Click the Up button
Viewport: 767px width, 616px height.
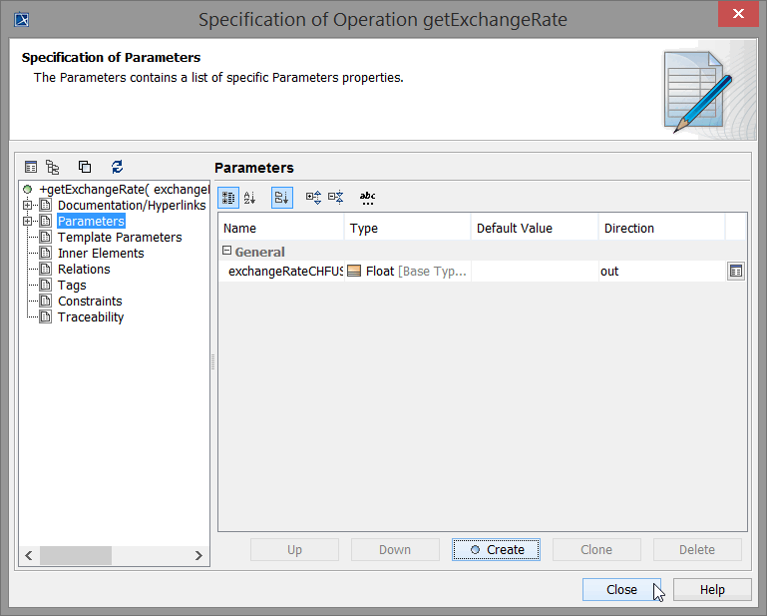click(294, 550)
